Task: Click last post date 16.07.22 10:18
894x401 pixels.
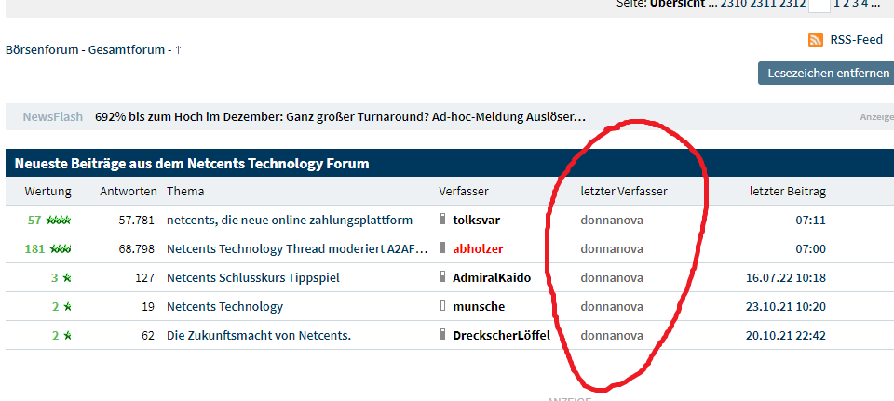Action: [x=786, y=278]
